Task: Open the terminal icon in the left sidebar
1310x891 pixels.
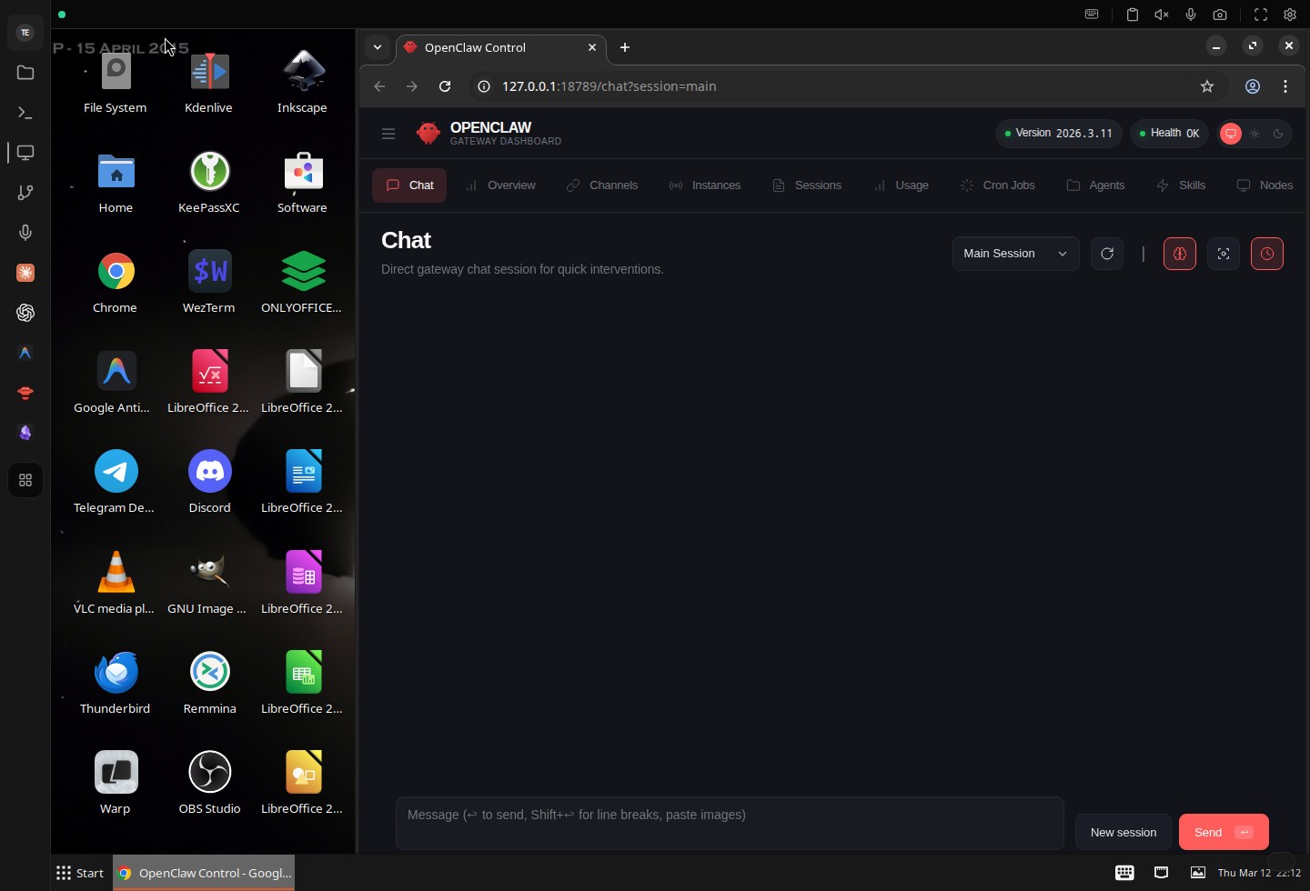Action: click(x=25, y=113)
